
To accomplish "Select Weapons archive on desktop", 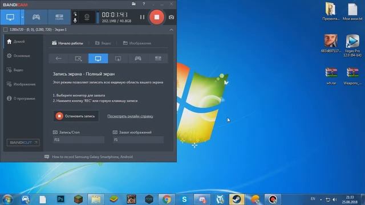I will (x=352, y=76).
